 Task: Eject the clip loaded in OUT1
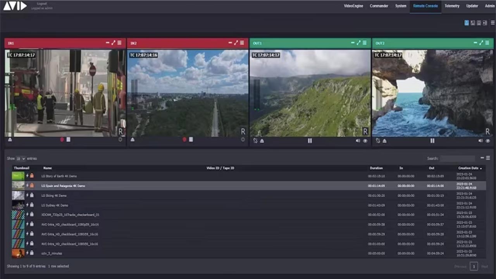coord(262,141)
